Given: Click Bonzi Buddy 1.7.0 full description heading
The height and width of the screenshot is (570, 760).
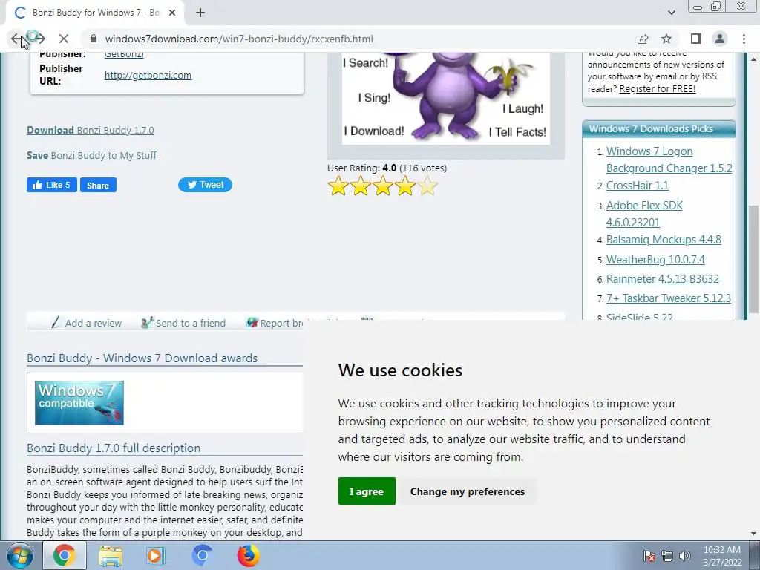Looking at the screenshot, I should (114, 448).
